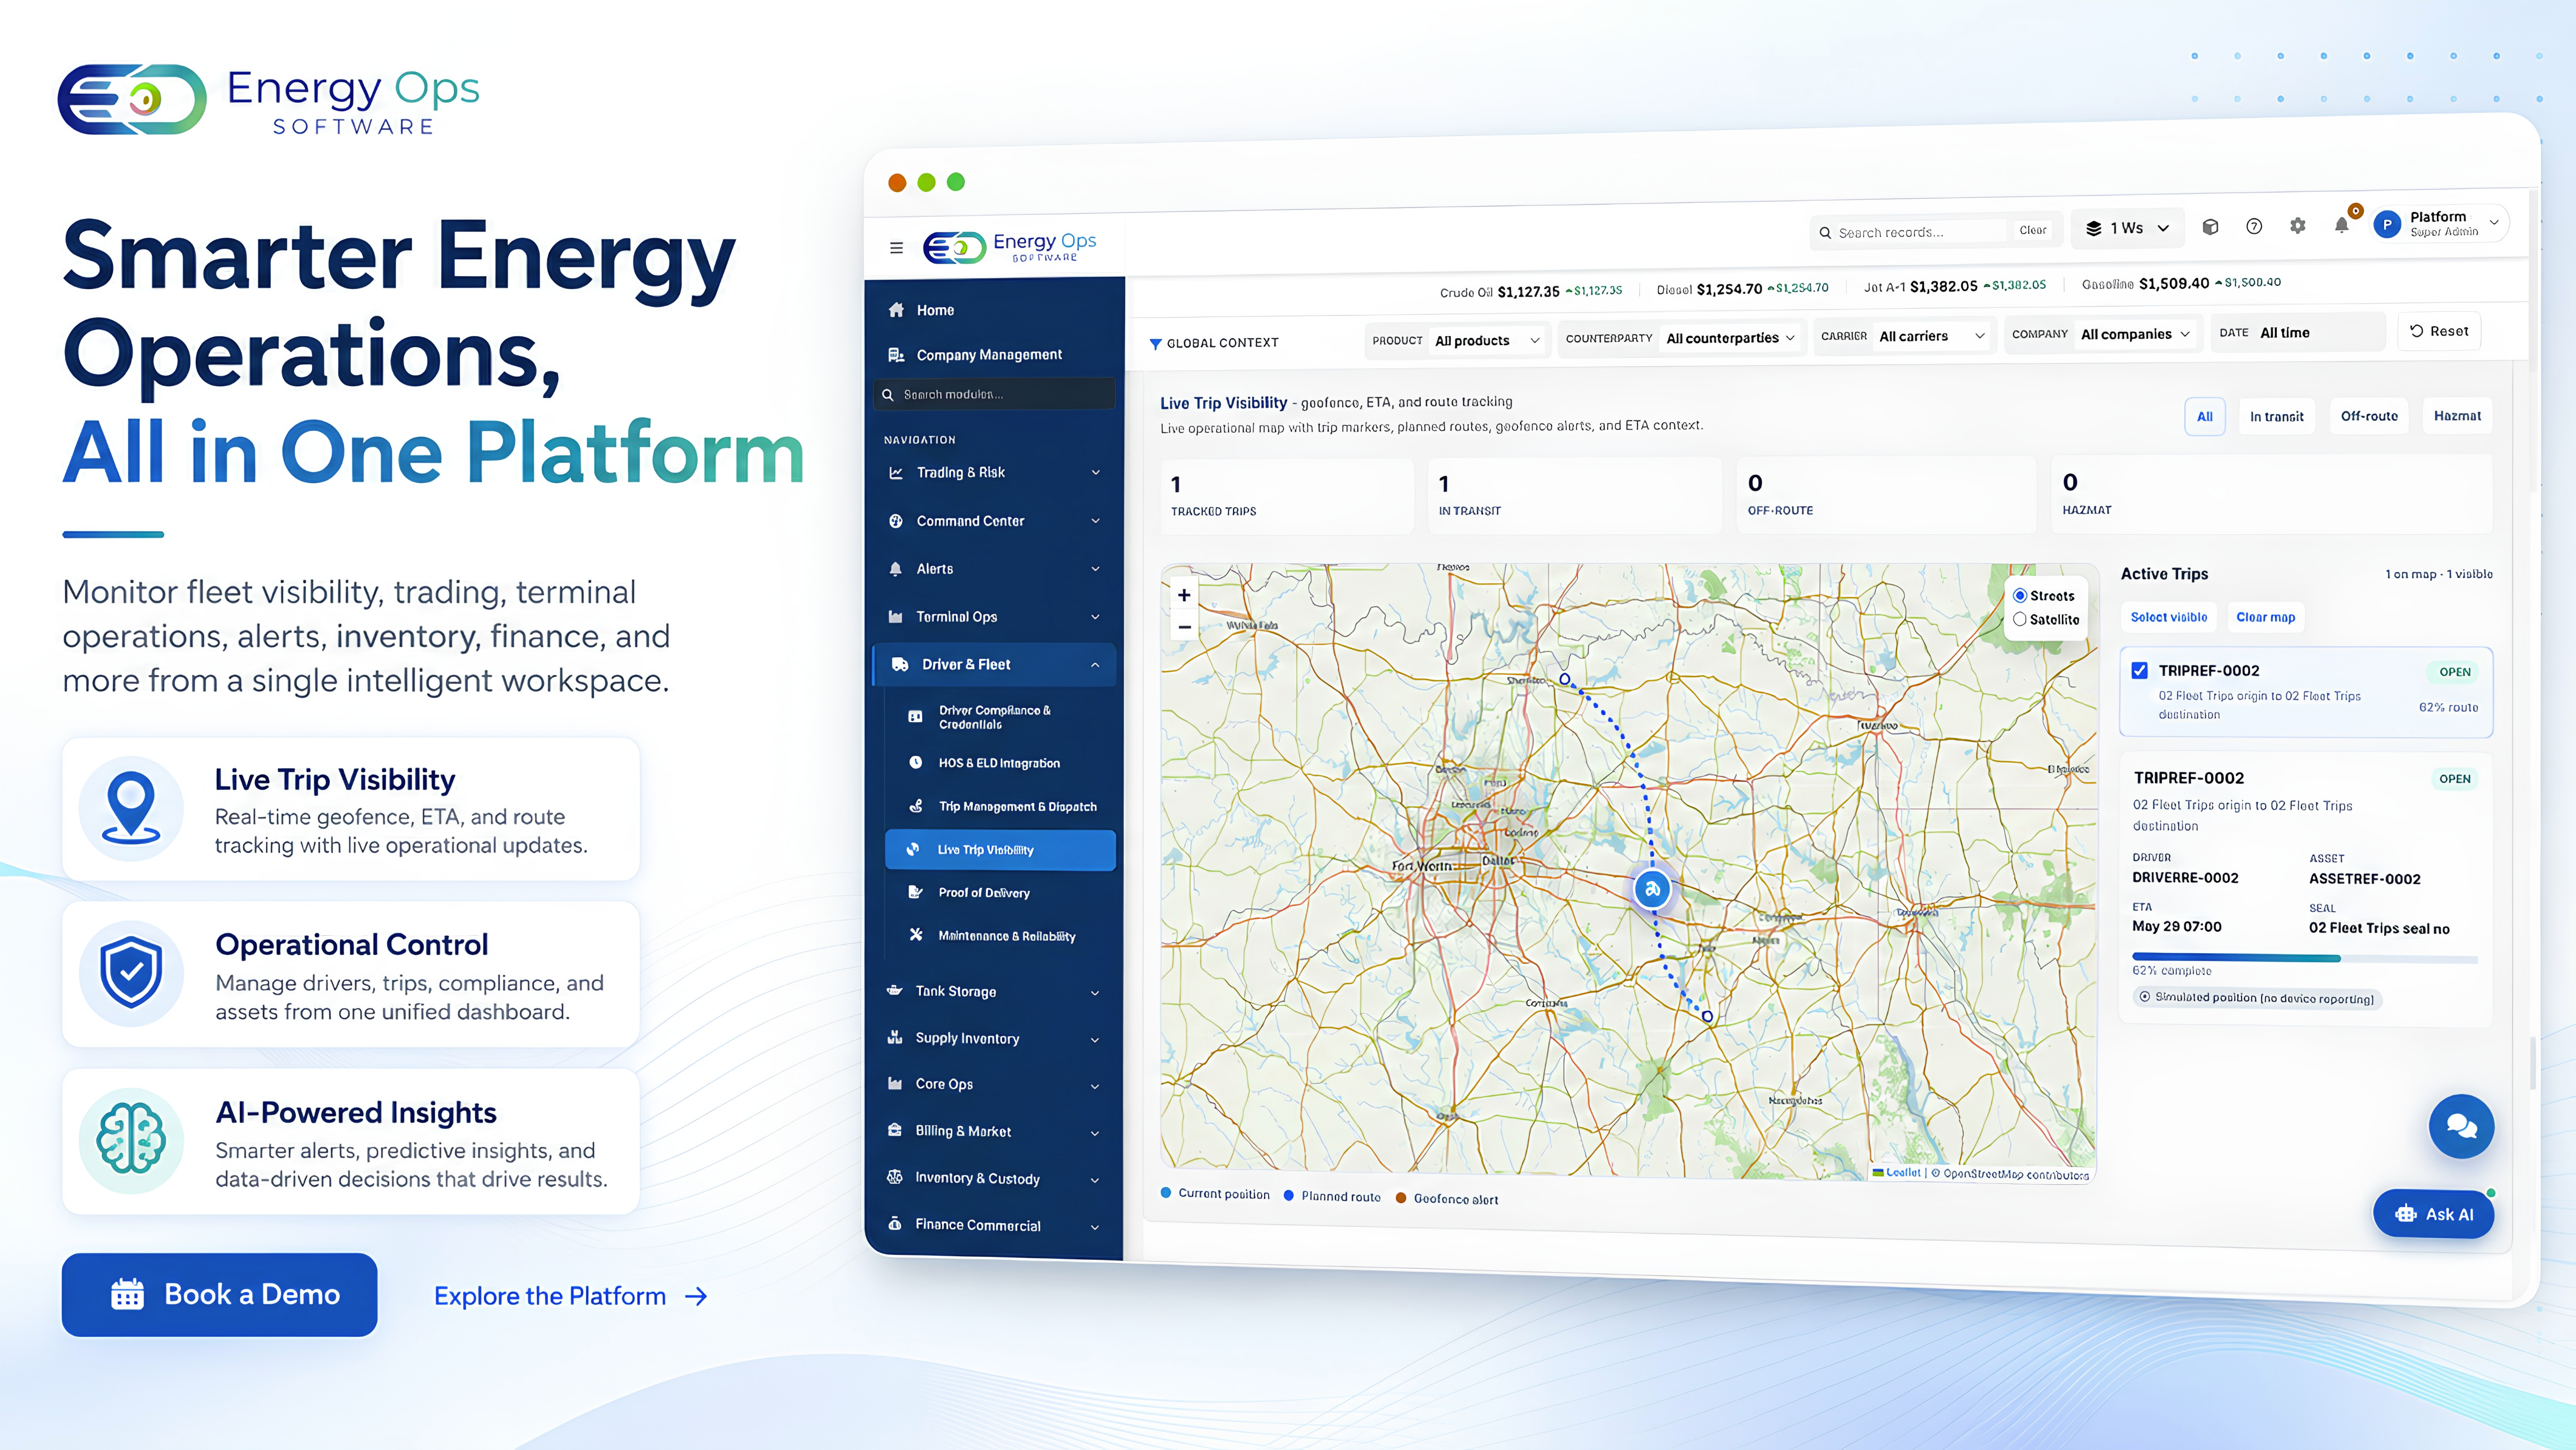This screenshot has height=1450, width=2576.
Task: Select the All filter tab
Action: pyautogui.click(x=2204, y=417)
